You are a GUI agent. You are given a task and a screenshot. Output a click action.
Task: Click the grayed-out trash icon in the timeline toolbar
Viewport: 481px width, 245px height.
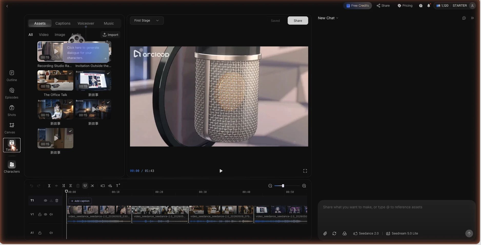(78, 186)
